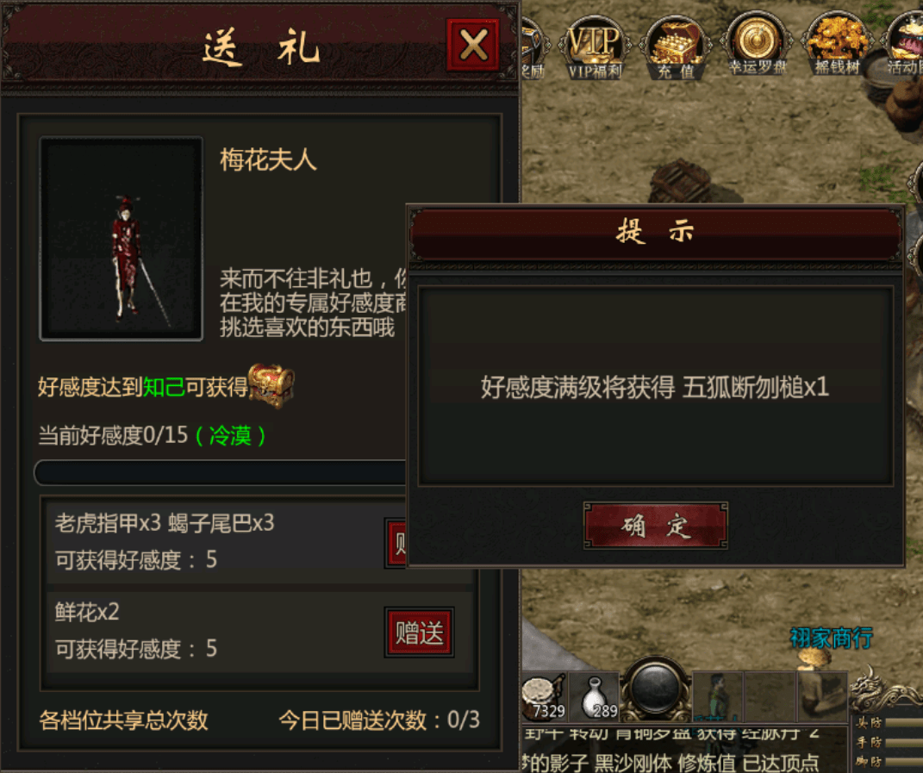Click the 好感度 progress bar
Screen dimensions: 923x773
click(x=221, y=473)
